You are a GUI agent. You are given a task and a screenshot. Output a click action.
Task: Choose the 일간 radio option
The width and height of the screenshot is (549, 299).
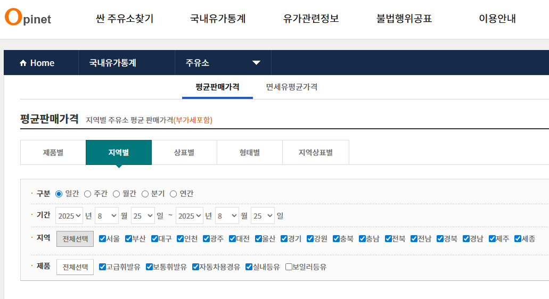[x=59, y=194]
